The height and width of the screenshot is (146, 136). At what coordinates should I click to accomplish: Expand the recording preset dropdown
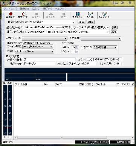pos(73,22)
